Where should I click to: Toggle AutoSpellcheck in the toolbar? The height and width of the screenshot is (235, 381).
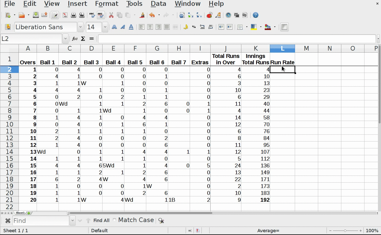coord(101,15)
